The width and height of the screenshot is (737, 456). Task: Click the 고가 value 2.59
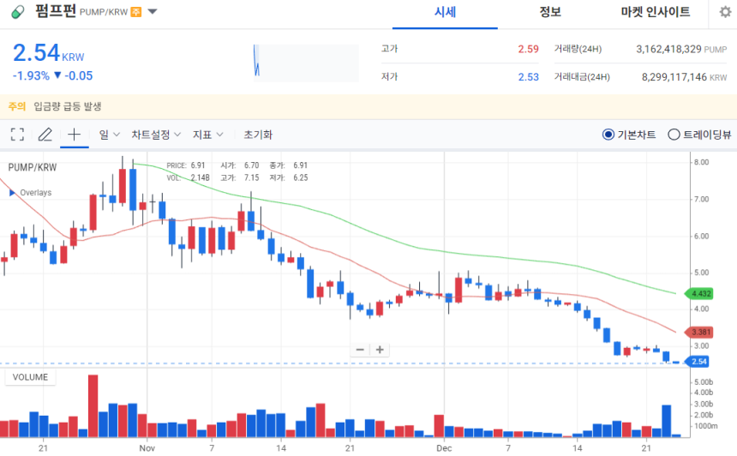528,49
